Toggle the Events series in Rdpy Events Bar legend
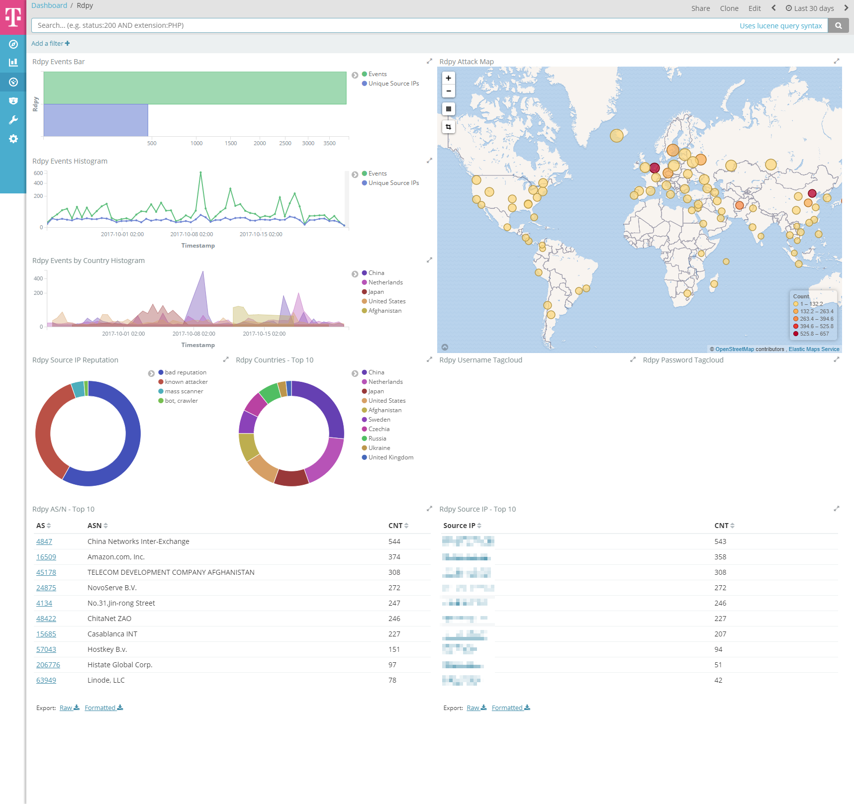This screenshot has width=854, height=804. 377,74
